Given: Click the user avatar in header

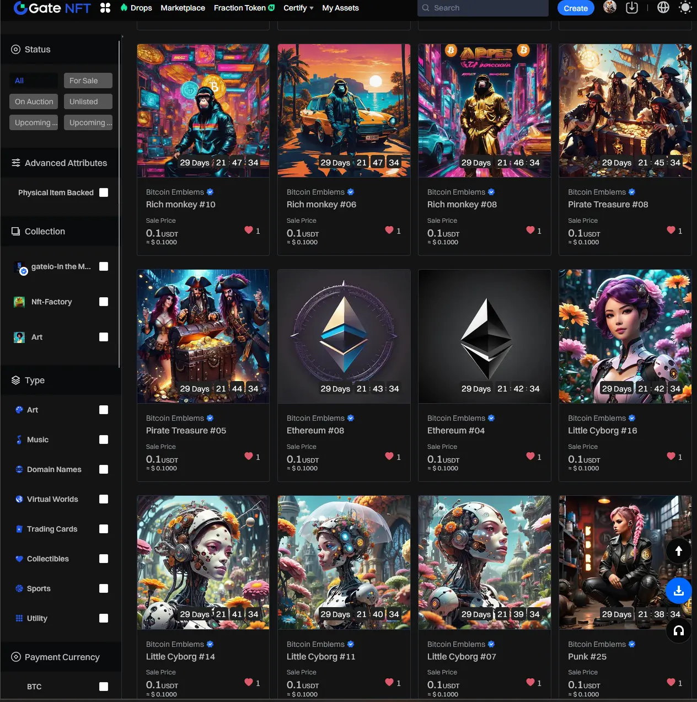Looking at the screenshot, I should coord(610,7).
